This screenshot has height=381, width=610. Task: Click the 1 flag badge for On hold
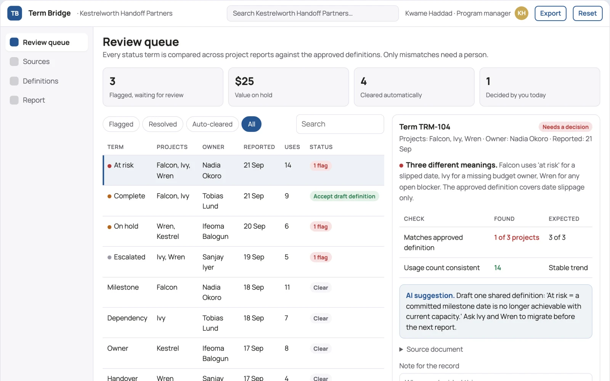pyautogui.click(x=321, y=227)
